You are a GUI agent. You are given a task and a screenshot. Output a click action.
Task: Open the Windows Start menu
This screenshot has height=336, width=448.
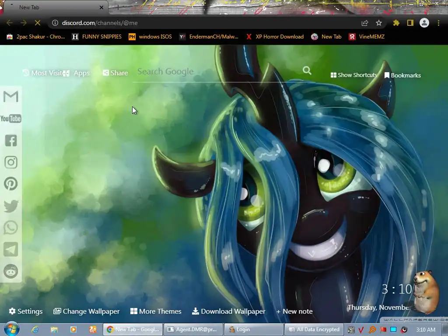pyautogui.click(x=11, y=329)
